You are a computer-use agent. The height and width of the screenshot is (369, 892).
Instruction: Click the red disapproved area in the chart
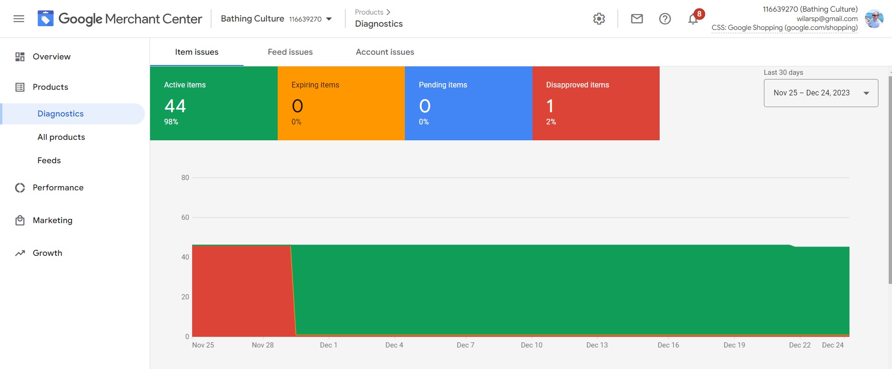pyautogui.click(x=241, y=290)
